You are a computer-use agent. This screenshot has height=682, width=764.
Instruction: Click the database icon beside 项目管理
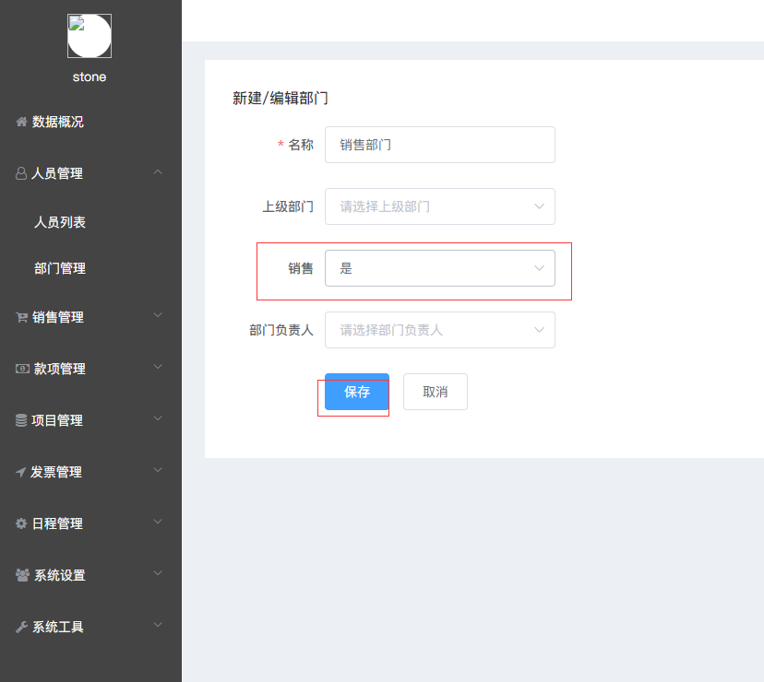click(21, 420)
